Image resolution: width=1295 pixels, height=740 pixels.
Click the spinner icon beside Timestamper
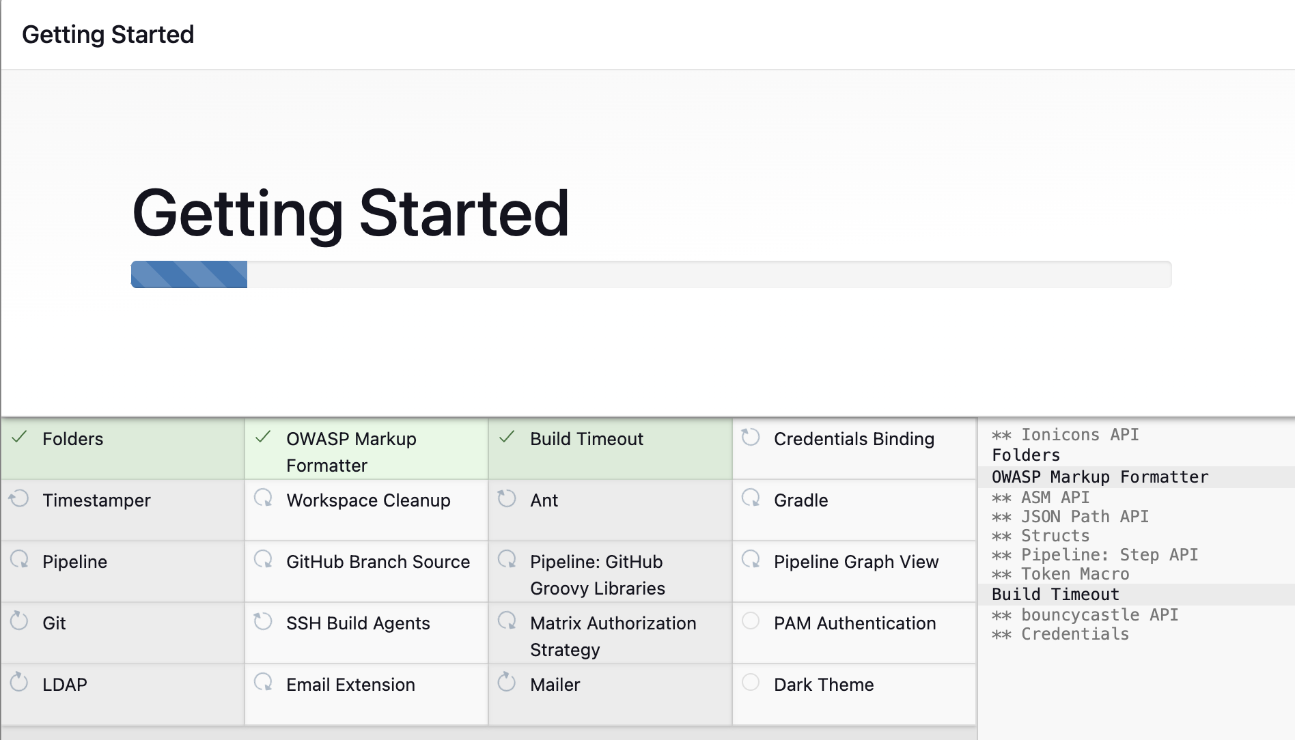pyautogui.click(x=19, y=498)
